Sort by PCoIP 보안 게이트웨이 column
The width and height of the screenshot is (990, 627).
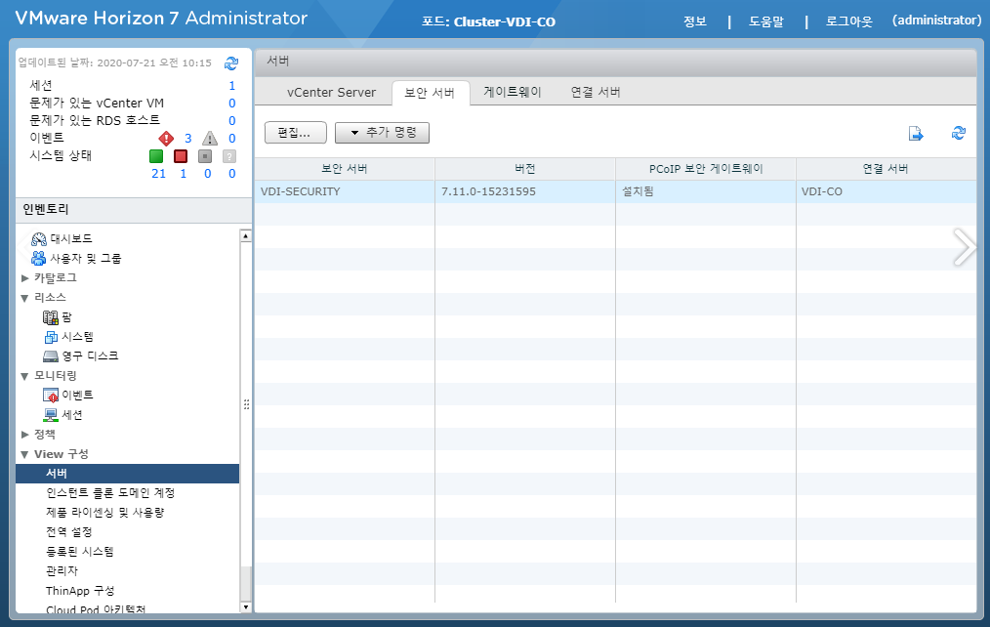point(706,169)
